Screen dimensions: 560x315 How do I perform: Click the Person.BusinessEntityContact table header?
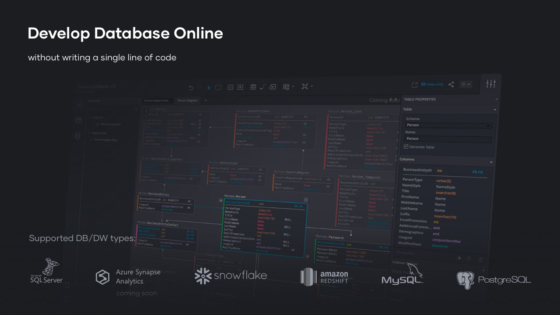click(157, 223)
